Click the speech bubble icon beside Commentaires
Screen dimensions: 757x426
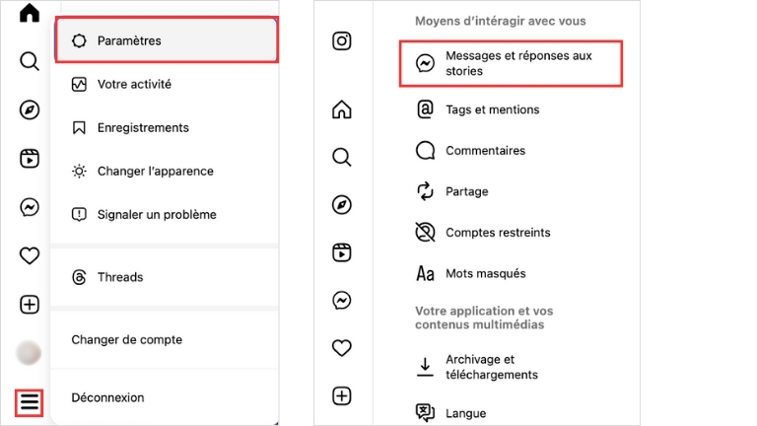pyautogui.click(x=425, y=151)
